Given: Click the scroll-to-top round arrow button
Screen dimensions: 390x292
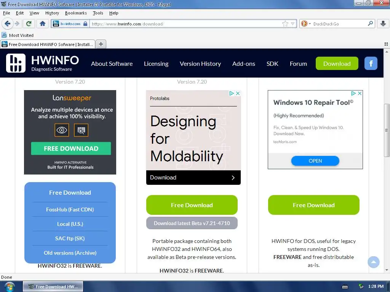Looking at the screenshot, I should pos(374,262).
